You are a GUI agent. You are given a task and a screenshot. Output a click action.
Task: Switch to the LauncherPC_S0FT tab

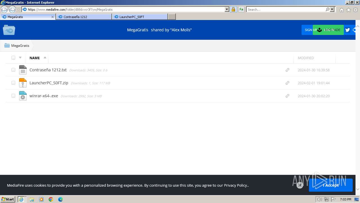(x=140, y=17)
